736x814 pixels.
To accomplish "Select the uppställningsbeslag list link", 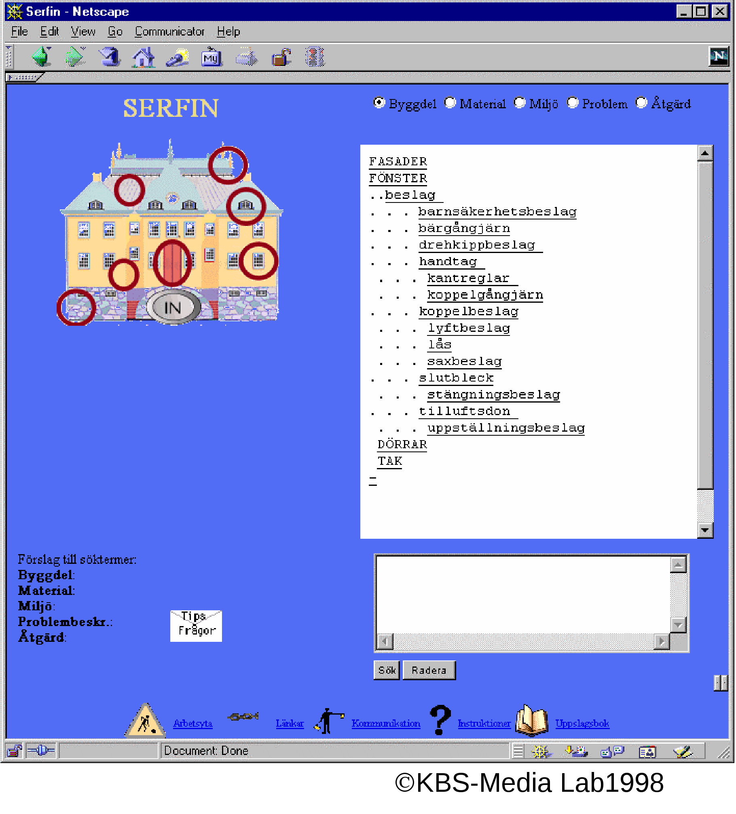I will (506, 428).
